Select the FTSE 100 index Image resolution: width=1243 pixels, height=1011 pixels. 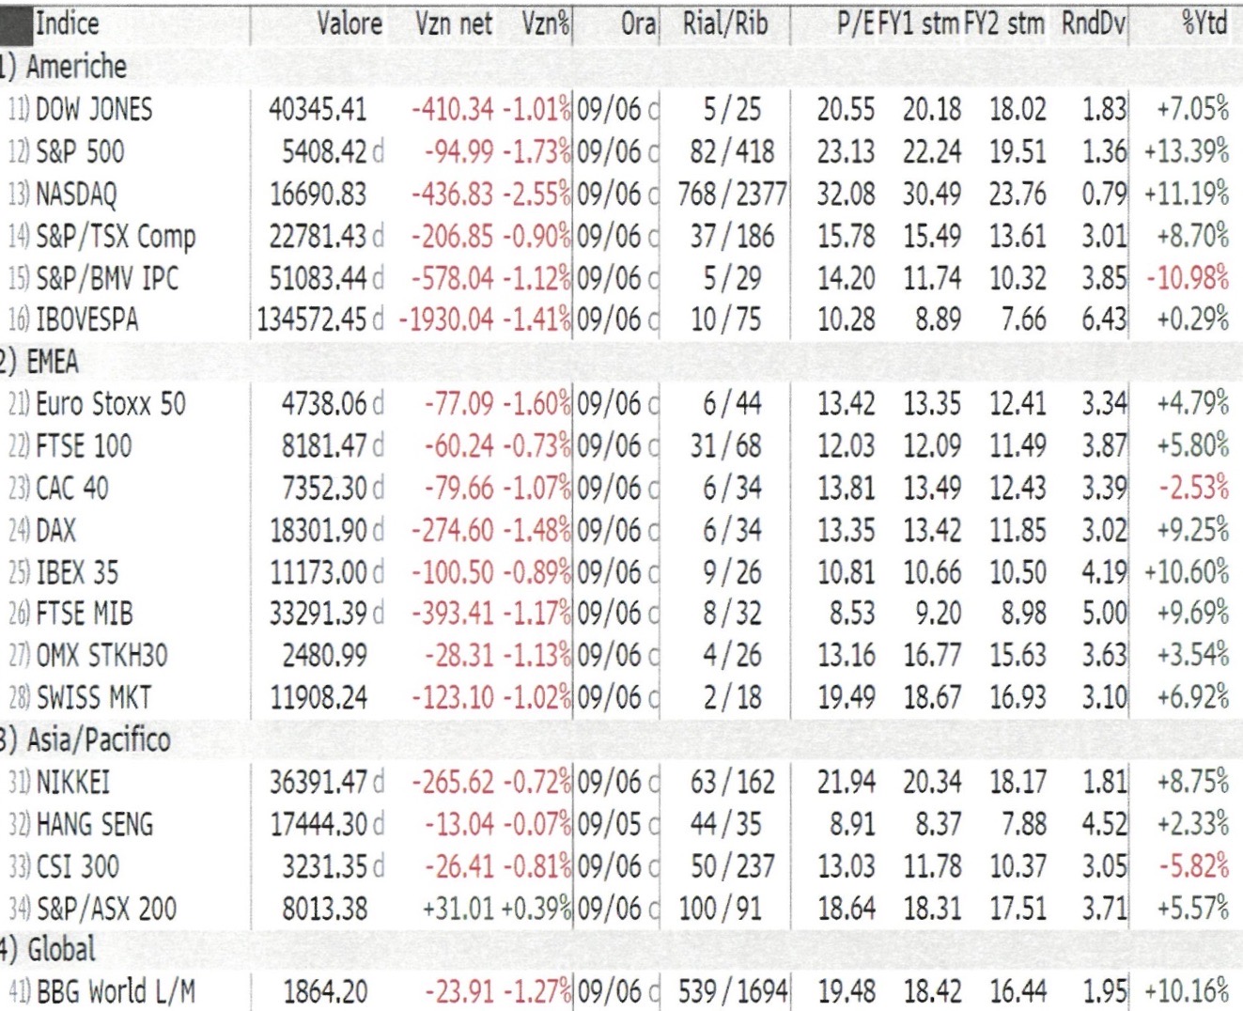(84, 445)
